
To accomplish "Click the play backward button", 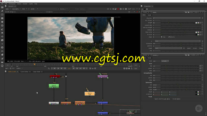I will [65, 68].
